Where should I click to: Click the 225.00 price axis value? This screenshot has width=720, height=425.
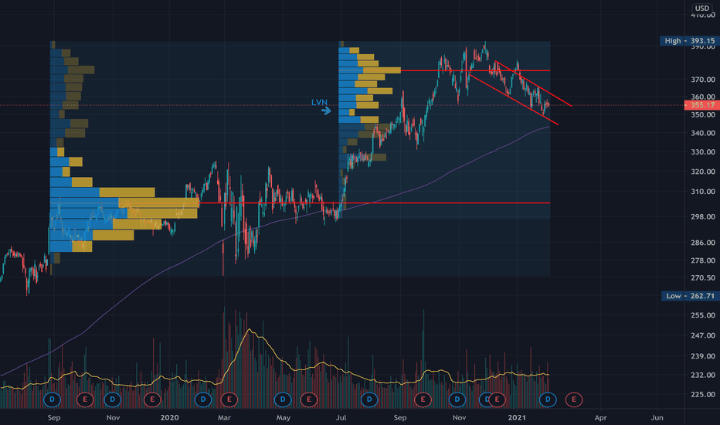pos(703,394)
